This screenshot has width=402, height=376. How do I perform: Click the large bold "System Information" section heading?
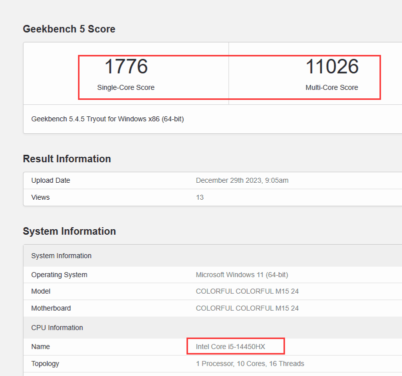69,231
